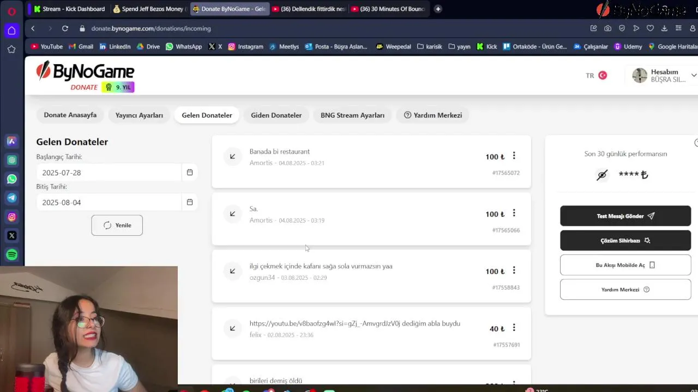The height and width of the screenshot is (392, 698).
Task: Go back with the browser back arrow
Action: (x=33, y=28)
